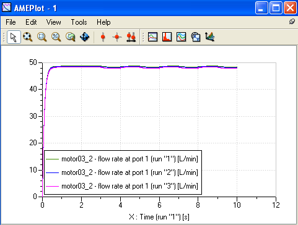Enable the dual cursor measurement tool
This screenshot has width=298, height=225.
coord(131,37)
